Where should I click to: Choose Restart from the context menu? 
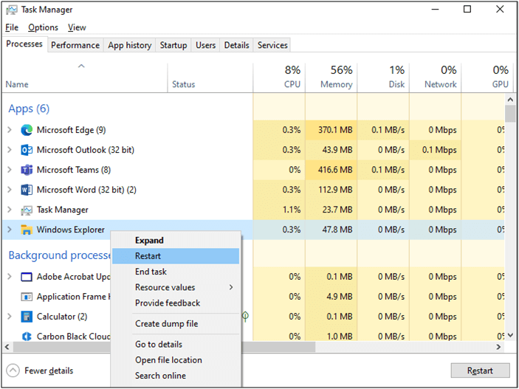(148, 256)
